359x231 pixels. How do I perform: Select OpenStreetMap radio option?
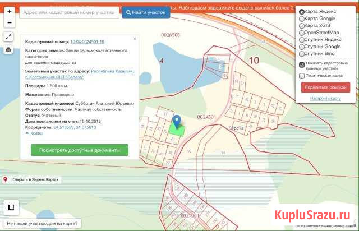click(x=302, y=33)
